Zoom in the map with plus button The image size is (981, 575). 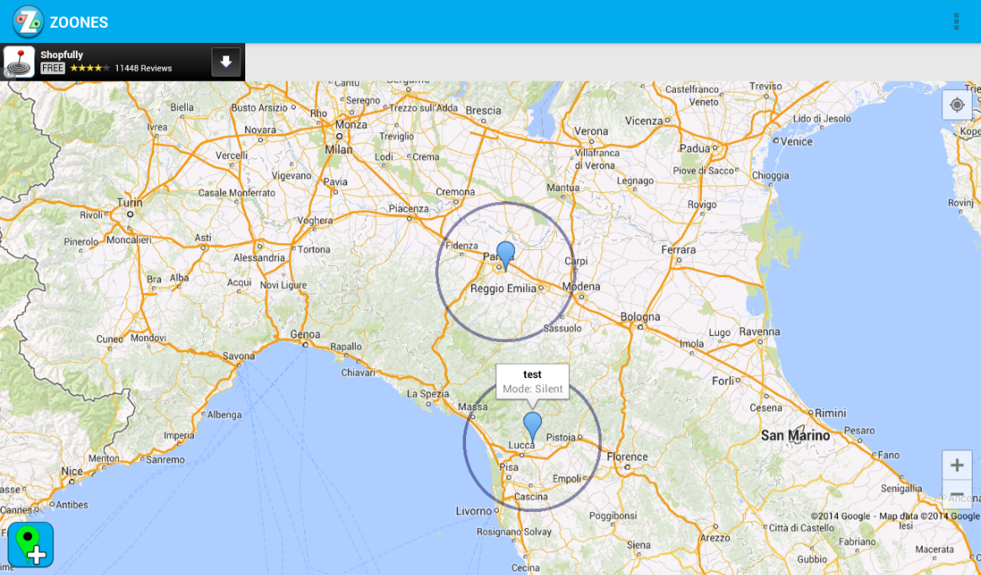pyautogui.click(x=957, y=465)
